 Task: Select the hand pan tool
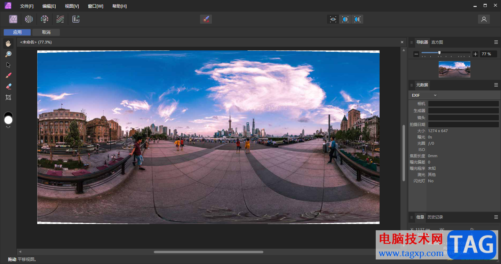[x=8, y=43]
